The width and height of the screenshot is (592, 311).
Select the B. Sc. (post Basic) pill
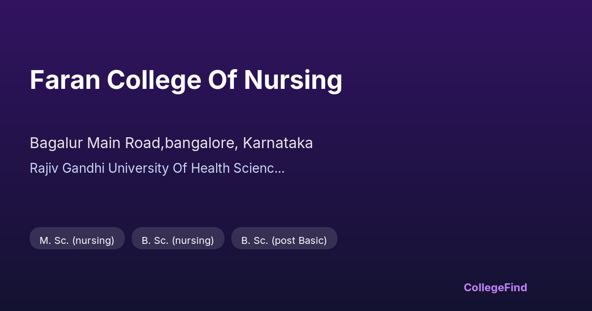pos(284,240)
